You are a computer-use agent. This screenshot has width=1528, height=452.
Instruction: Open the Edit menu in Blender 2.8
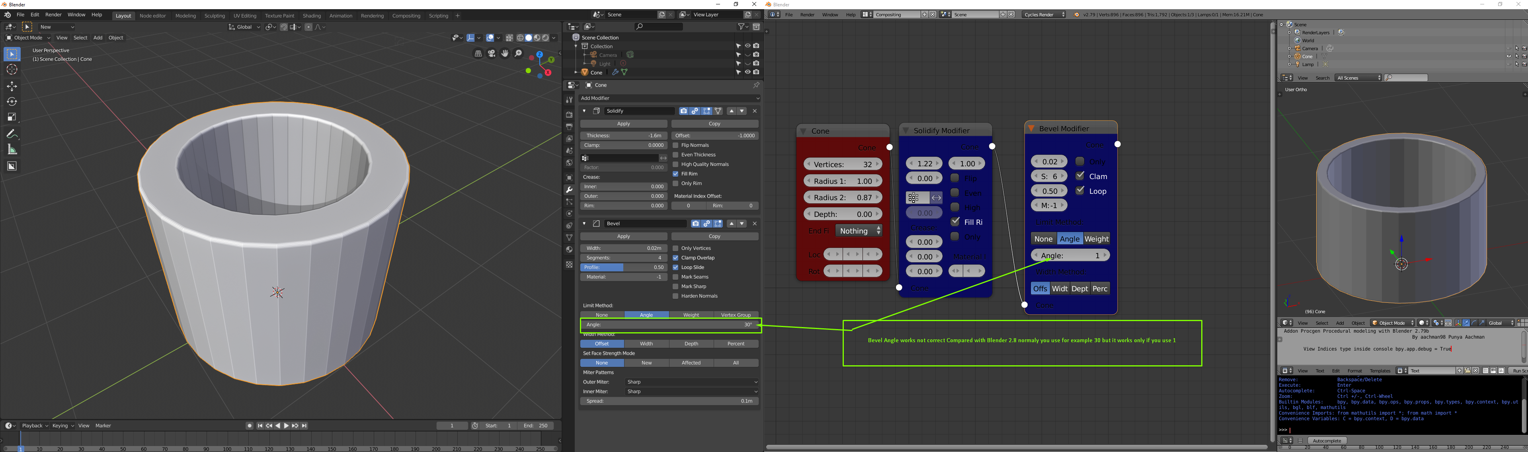pos(35,15)
